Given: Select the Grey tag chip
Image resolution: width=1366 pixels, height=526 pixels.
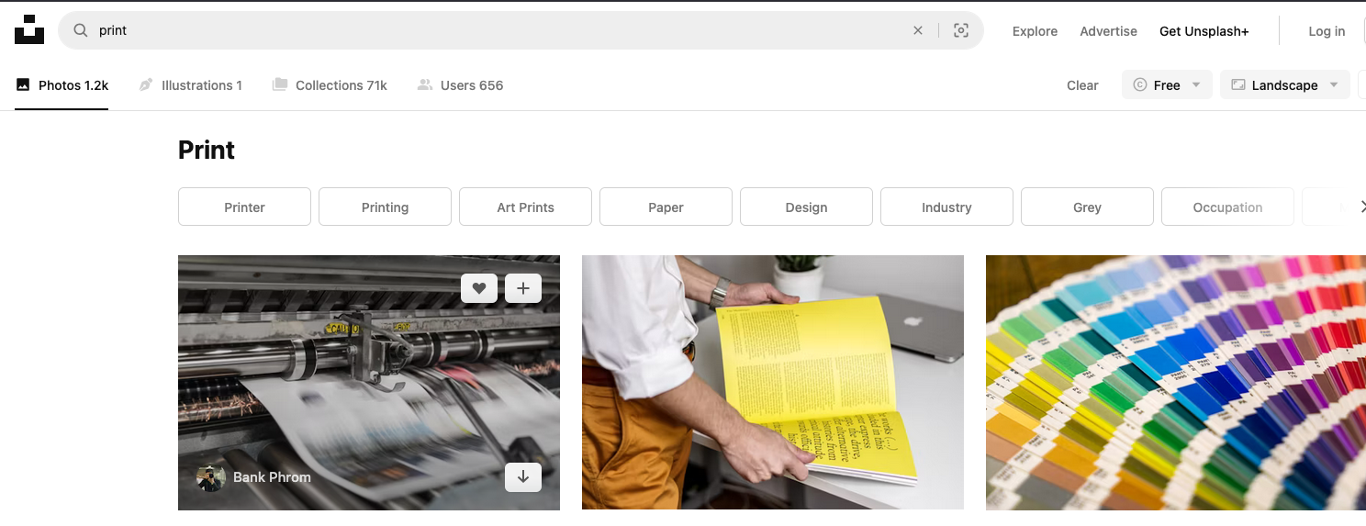Looking at the screenshot, I should pos(1087,207).
